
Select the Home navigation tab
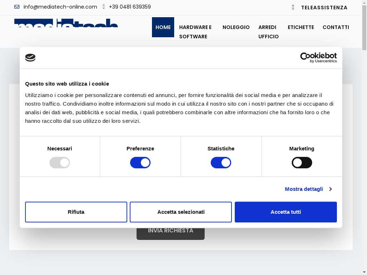click(163, 27)
